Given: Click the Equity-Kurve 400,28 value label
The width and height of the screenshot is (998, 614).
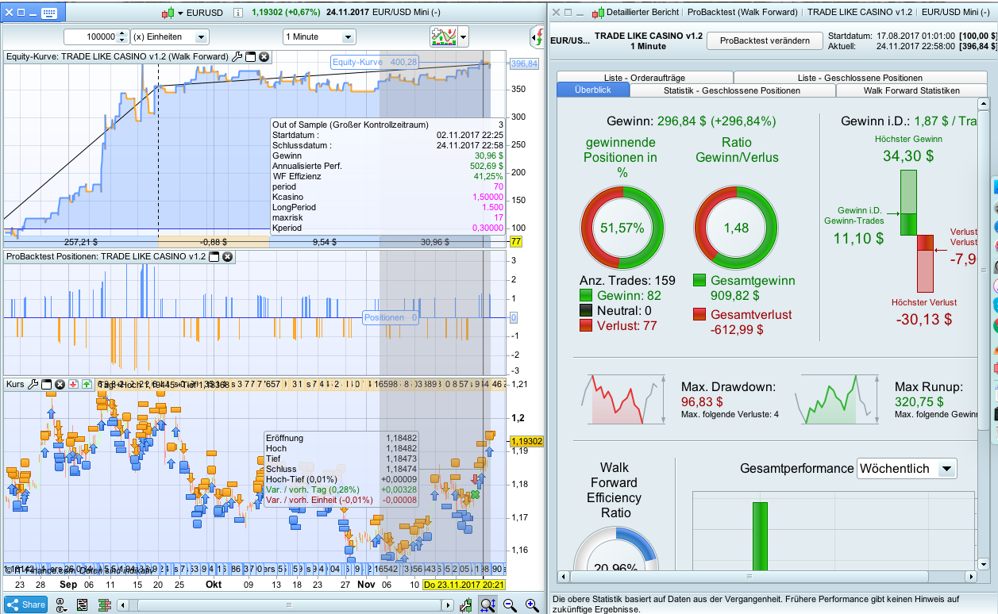Looking at the screenshot, I should (x=375, y=62).
